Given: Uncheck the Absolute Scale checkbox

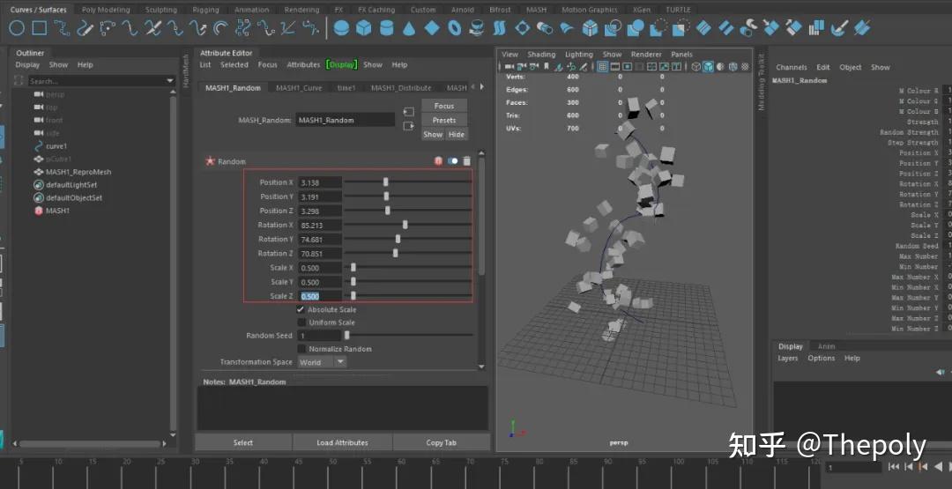Looking at the screenshot, I should point(301,310).
